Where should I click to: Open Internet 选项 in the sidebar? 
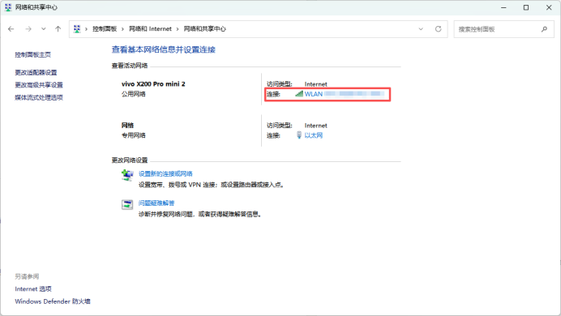(x=33, y=288)
